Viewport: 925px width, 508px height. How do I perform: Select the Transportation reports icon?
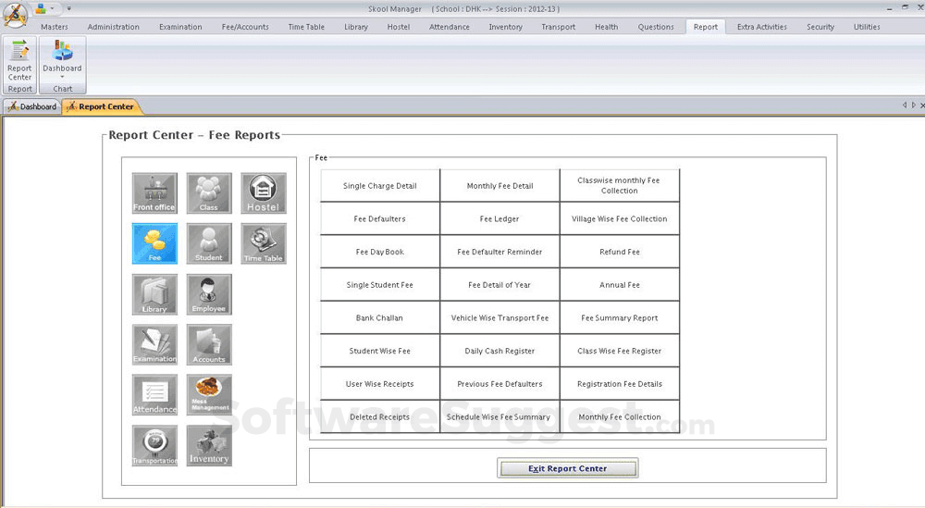tap(154, 445)
